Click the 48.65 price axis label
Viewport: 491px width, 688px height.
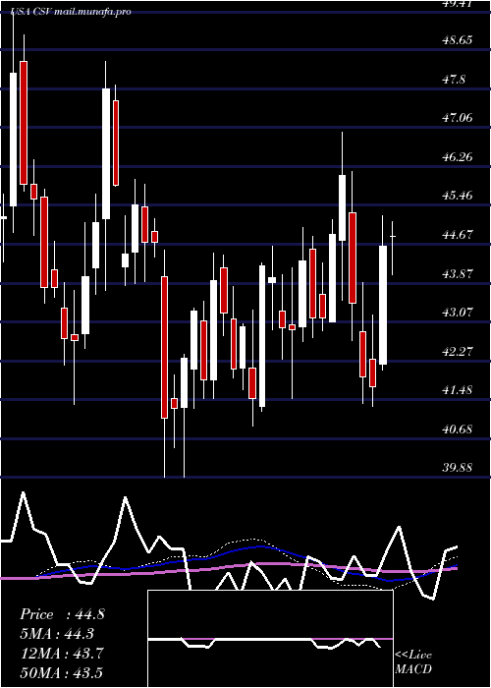(x=458, y=40)
